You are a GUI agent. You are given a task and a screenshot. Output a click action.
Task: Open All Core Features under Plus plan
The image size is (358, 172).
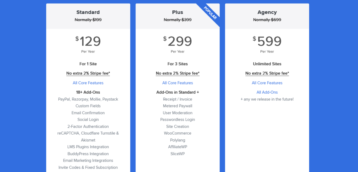pyautogui.click(x=178, y=83)
